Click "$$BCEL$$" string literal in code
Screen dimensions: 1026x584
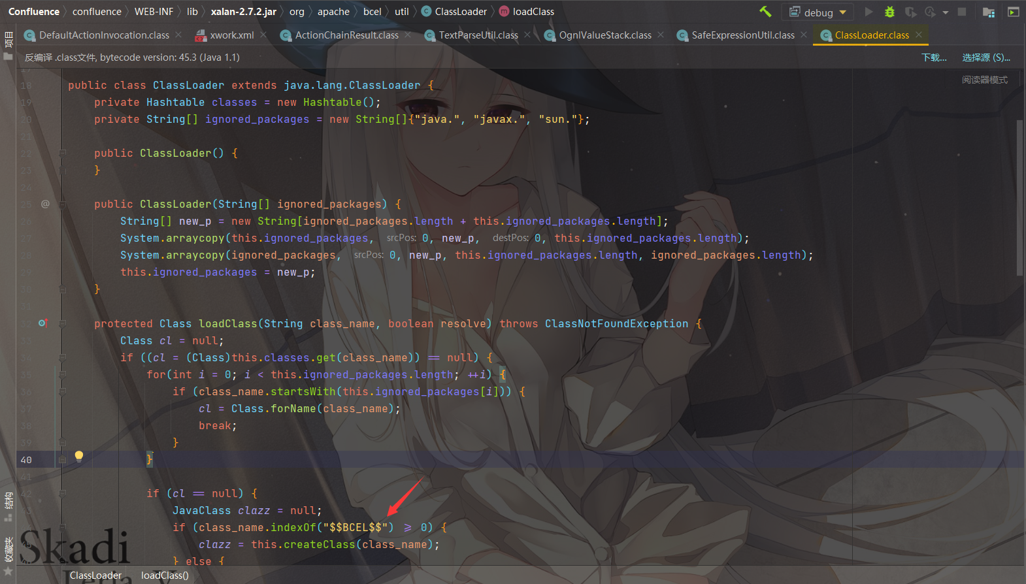click(x=356, y=527)
